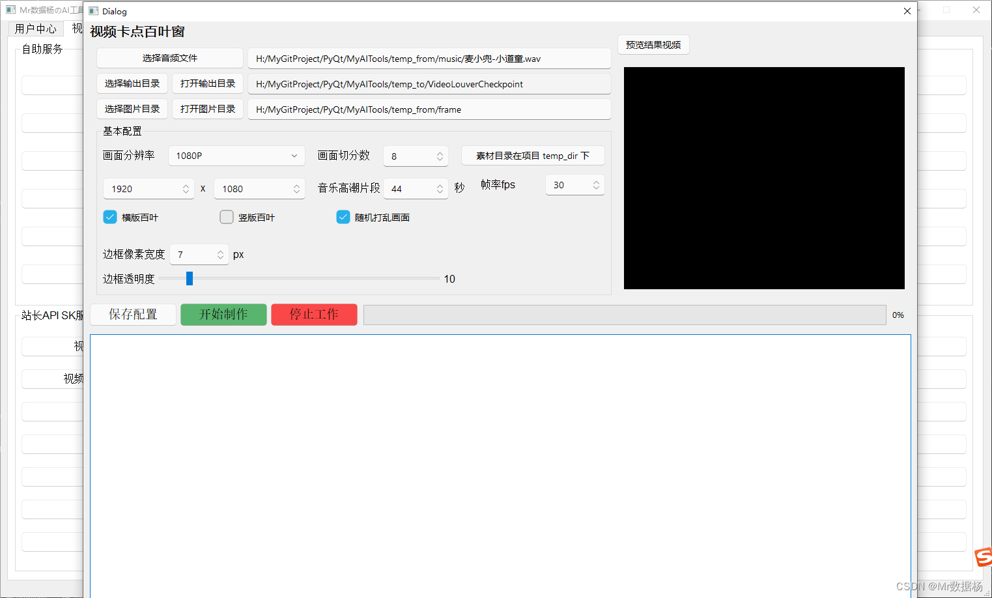Toggle the 横版百叶 checkbox
This screenshot has height=598, width=992.
[x=110, y=217]
